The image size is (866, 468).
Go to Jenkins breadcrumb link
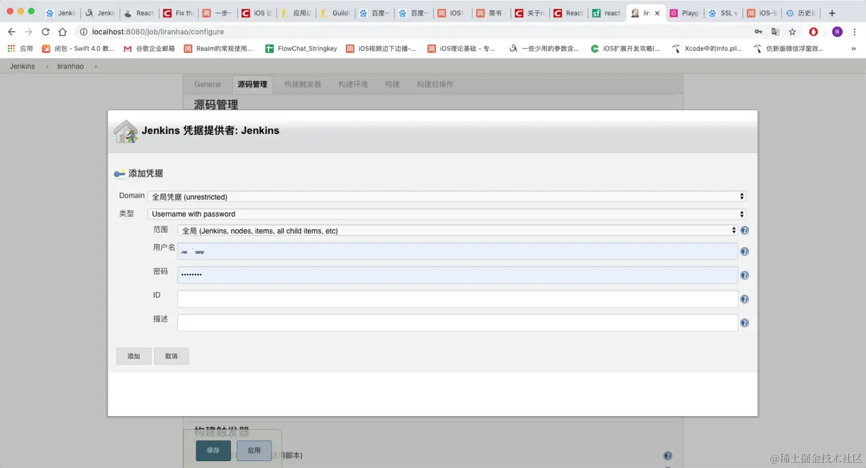coord(23,66)
